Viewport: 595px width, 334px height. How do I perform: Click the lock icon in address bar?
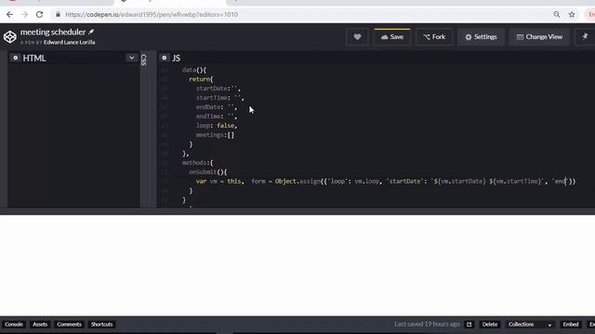click(x=58, y=15)
